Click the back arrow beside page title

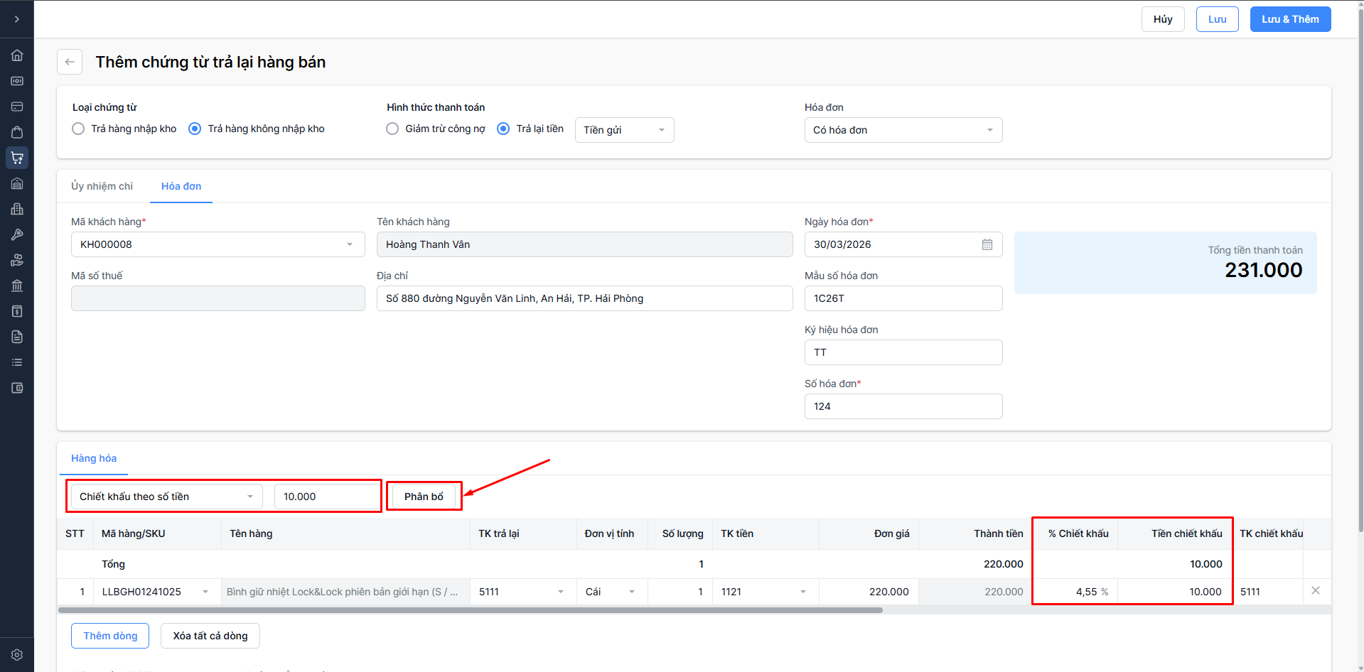point(70,62)
